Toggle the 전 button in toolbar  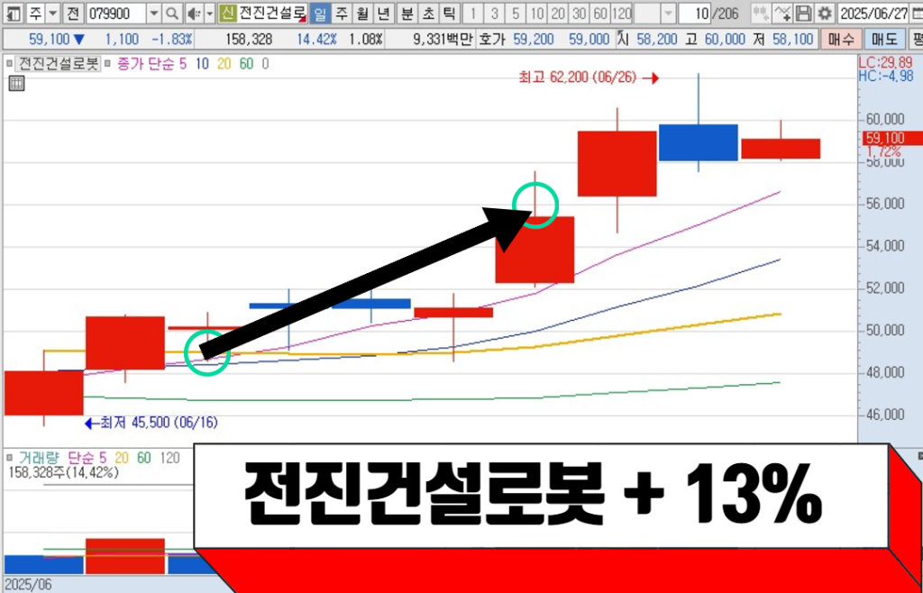(74, 13)
